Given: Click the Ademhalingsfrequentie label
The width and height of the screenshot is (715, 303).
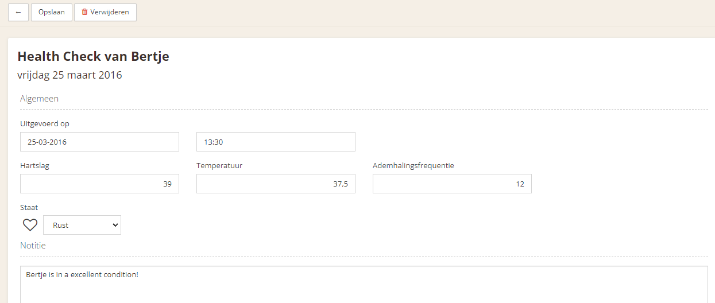Looking at the screenshot, I should click(x=413, y=166).
